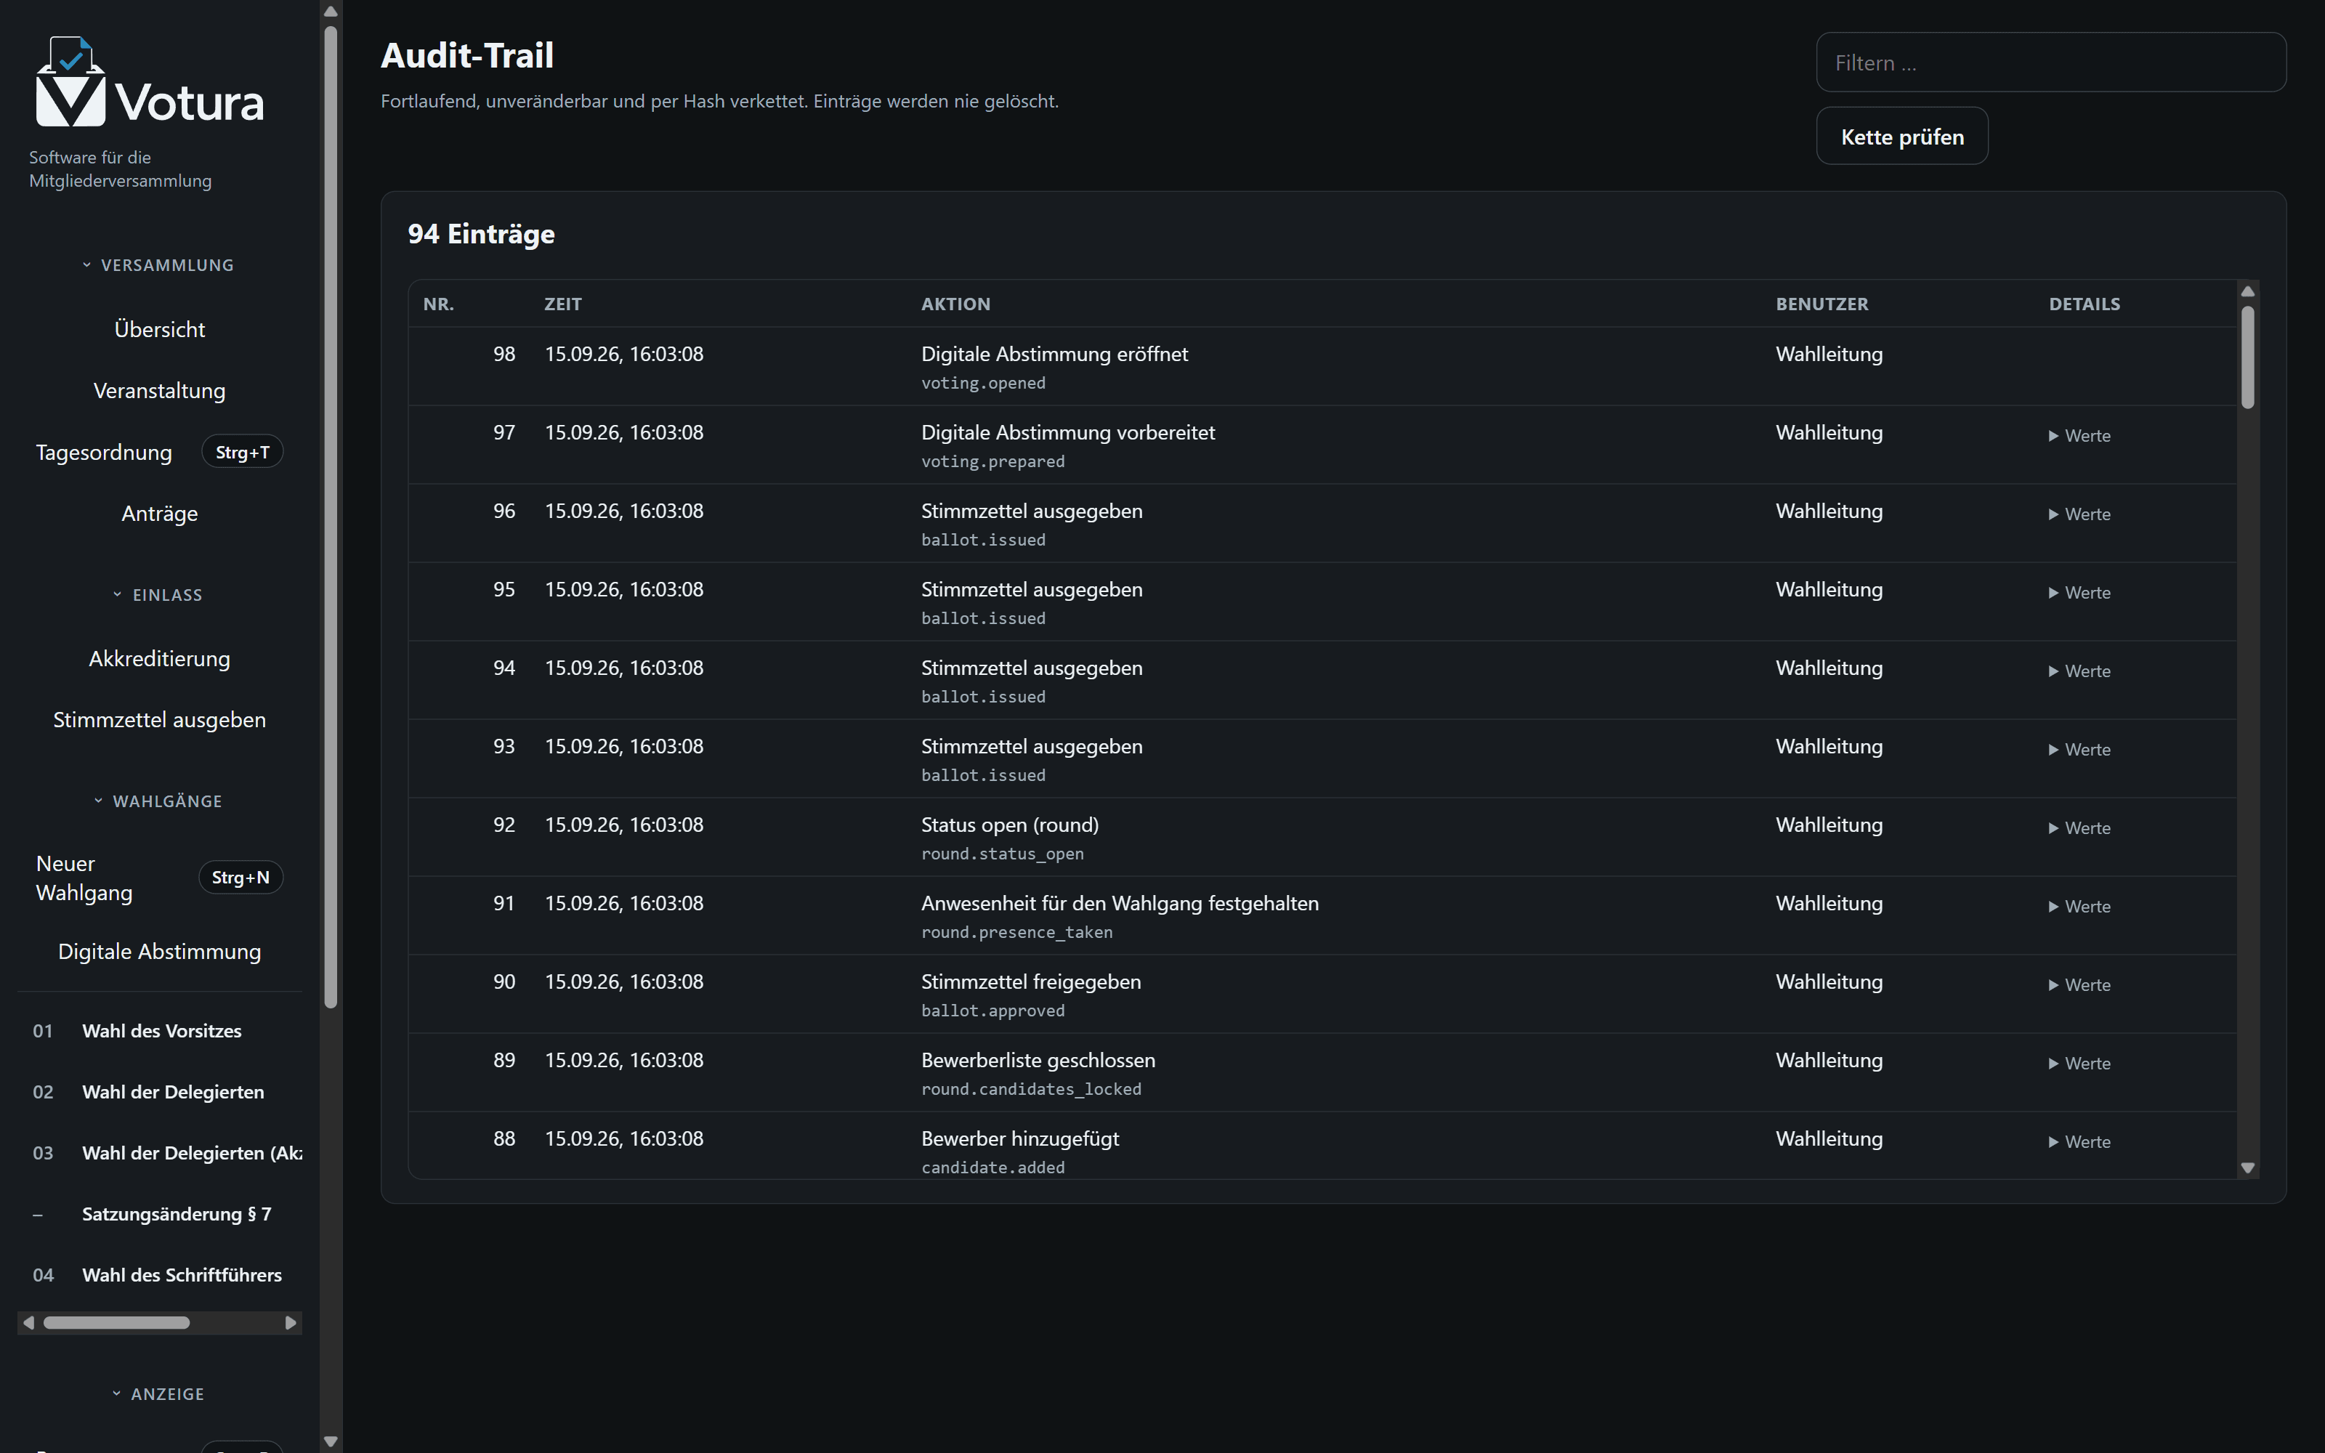This screenshot has width=2325, height=1453.
Task: Click the Votura logo
Action: tap(150, 83)
